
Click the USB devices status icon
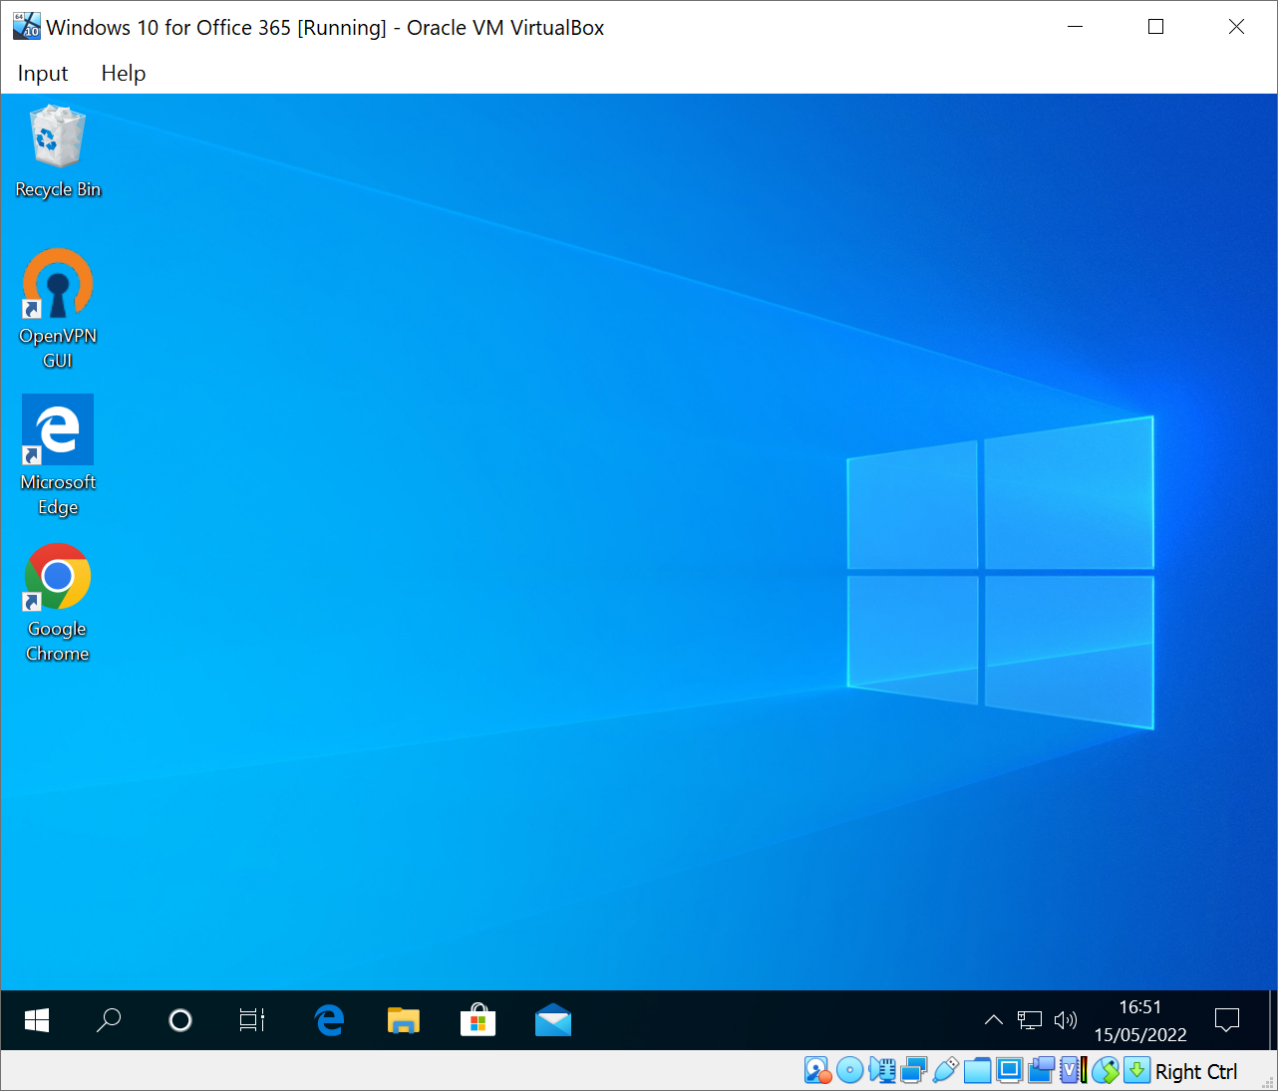point(945,1071)
